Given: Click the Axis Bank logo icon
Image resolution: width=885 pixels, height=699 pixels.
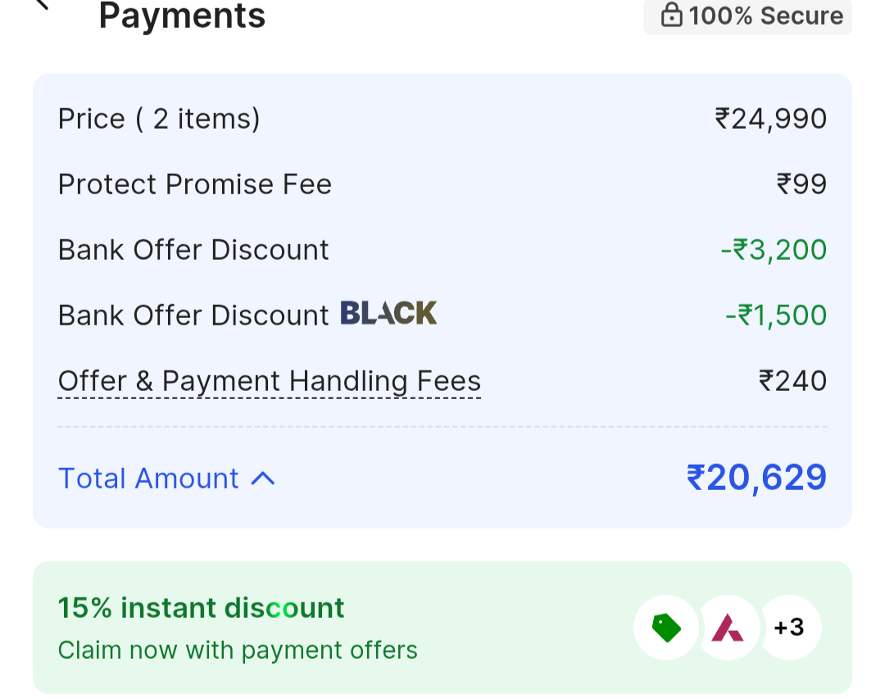Looking at the screenshot, I should [727, 628].
